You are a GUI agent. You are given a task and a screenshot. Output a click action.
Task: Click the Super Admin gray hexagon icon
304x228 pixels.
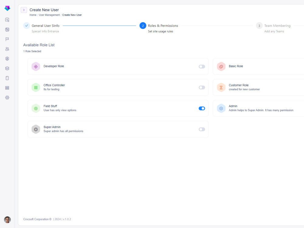tap(36, 129)
